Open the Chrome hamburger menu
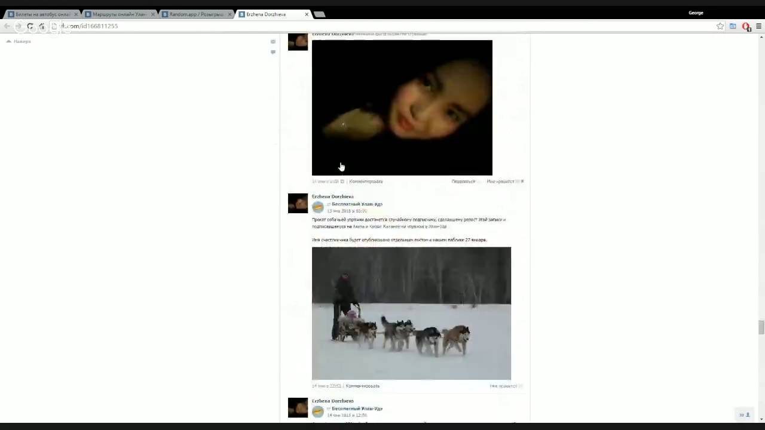 point(758,26)
